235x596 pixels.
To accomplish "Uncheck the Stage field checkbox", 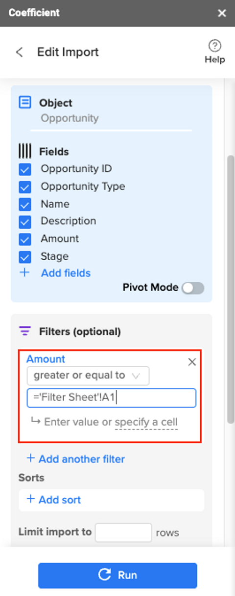I will (25, 257).
